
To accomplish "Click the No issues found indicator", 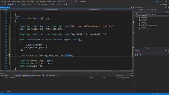I will [12, 71].
